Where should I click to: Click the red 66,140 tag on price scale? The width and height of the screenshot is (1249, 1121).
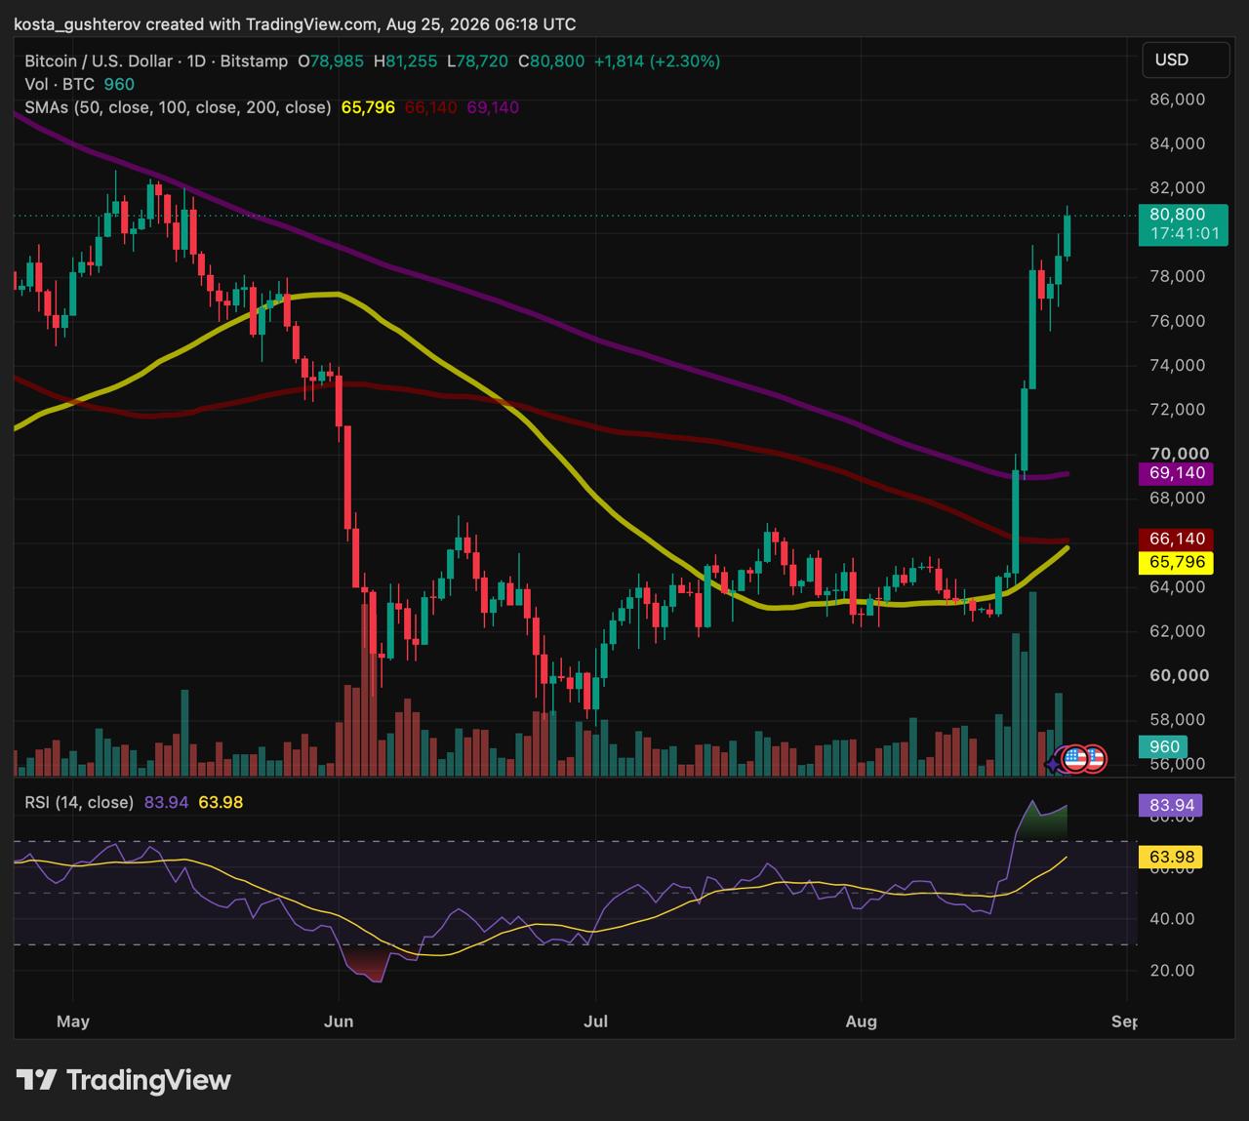(1177, 539)
